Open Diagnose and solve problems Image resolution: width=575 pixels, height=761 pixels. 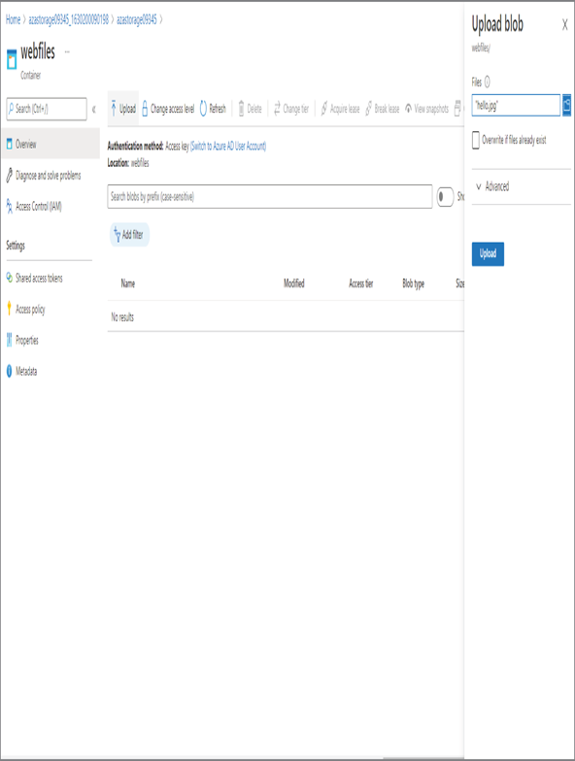point(44,175)
